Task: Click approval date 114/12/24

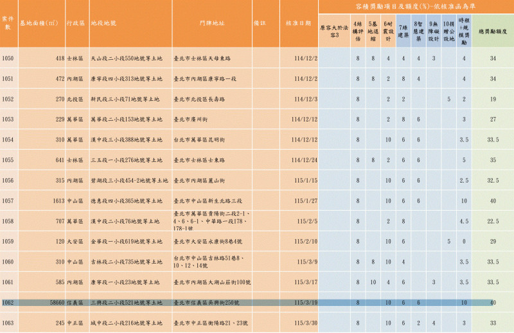Action: coord(305,160)
